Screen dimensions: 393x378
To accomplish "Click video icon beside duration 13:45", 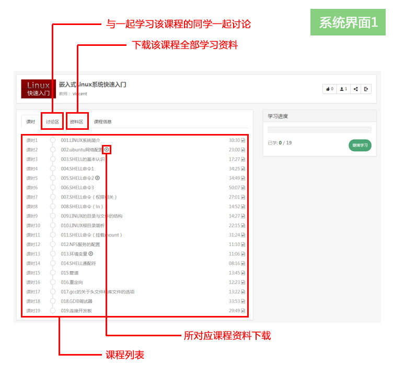I will tap(243, 273).
